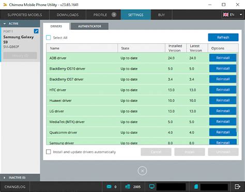Sort by the State column header

(x=142, y=48)
